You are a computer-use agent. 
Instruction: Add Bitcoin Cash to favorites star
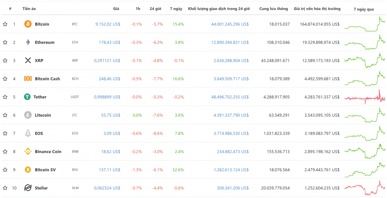click(x=5, y=79)
